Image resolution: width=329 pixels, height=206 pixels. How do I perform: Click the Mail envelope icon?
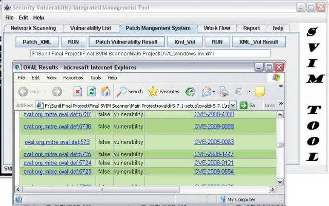click(x=207, y=92)
